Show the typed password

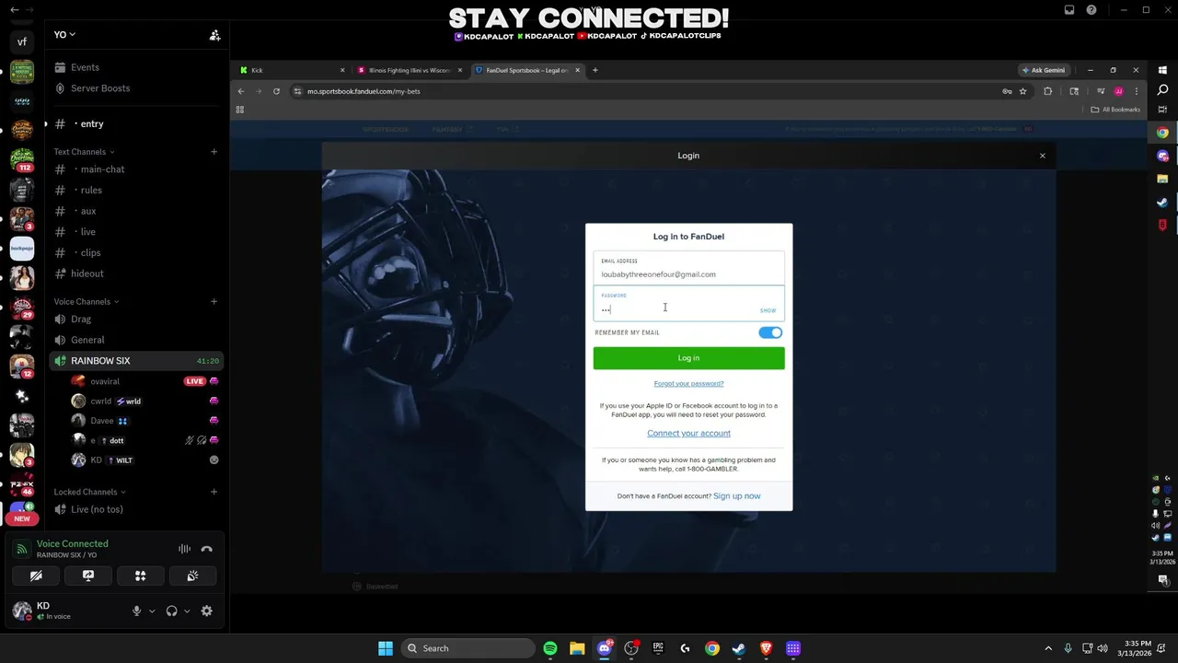(x=768, y=310)
